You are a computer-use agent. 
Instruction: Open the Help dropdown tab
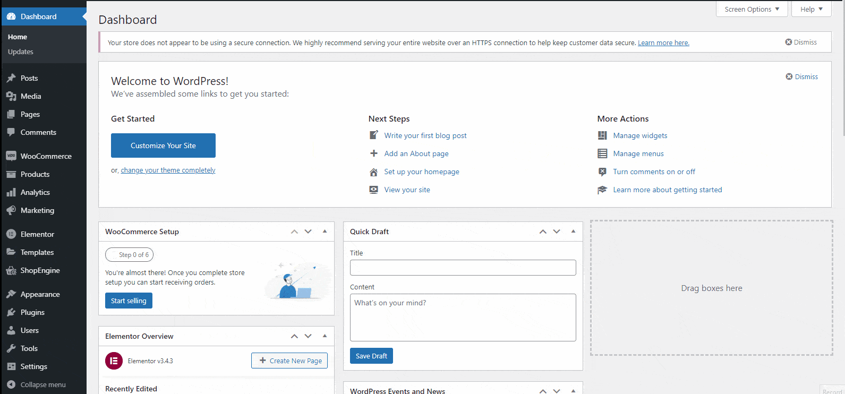[811, 9]
